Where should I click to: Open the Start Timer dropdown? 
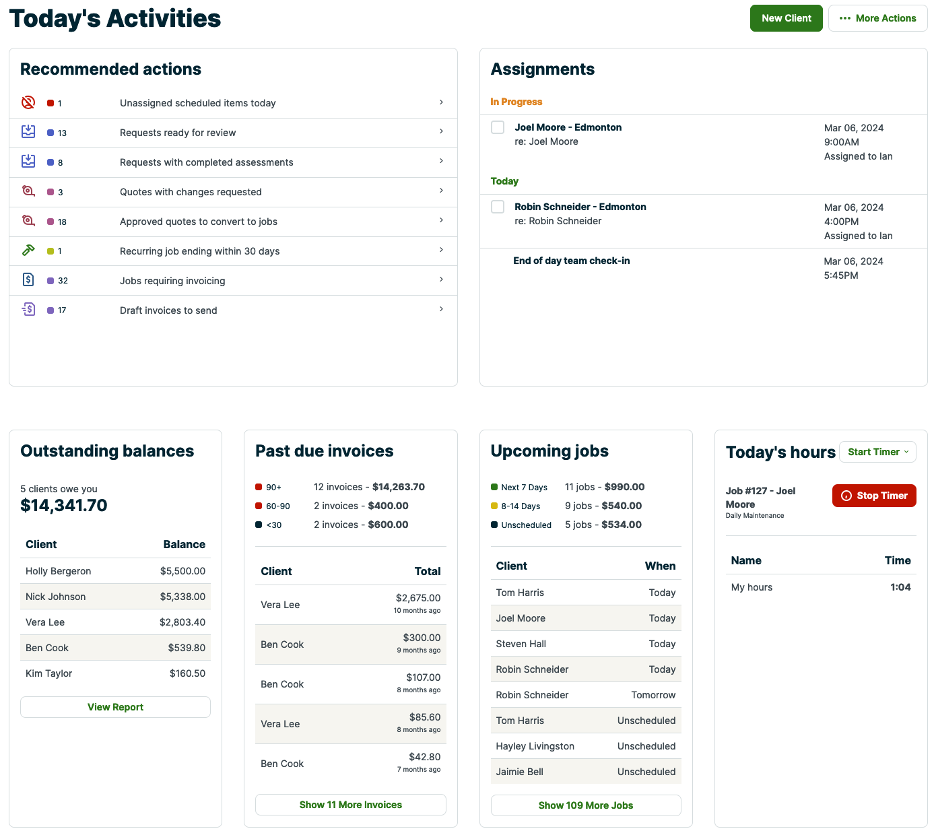click(x=877, y=452)
